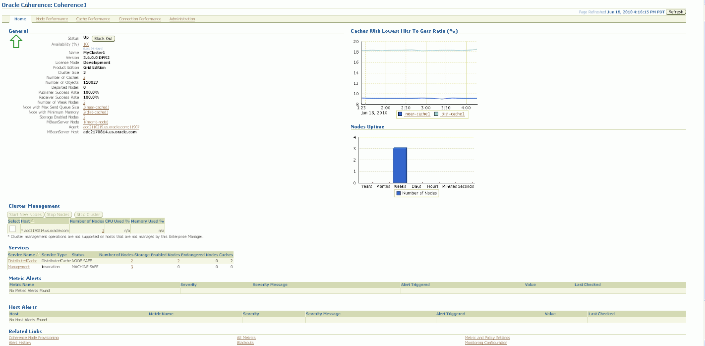705x346 pixels.
Task: Click the NODE-SAFE status cell
Action: click(x=82, y=261)
